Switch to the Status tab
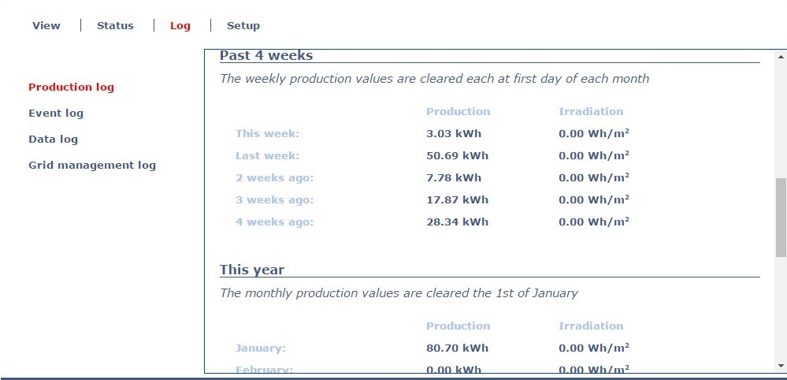 click(115, 25)
